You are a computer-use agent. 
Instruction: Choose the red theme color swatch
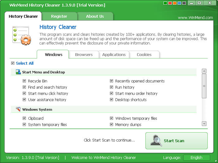tap(170, 3)
